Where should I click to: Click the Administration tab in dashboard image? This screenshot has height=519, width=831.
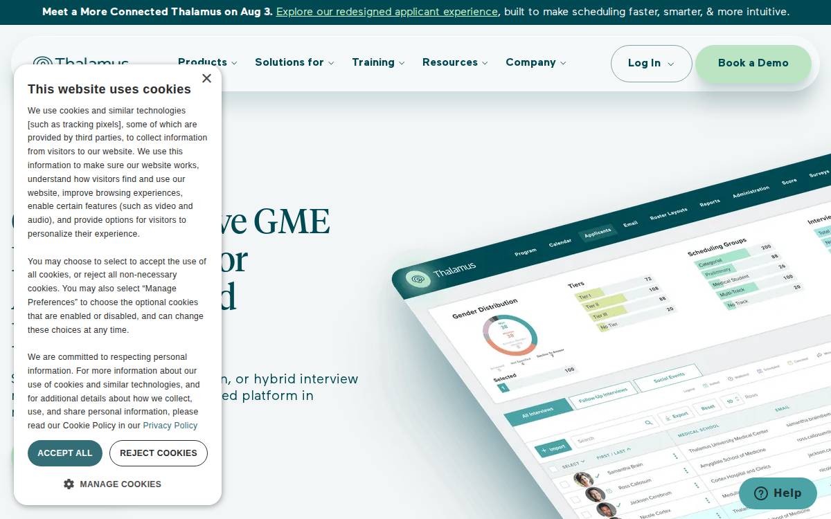coord(751,192)
